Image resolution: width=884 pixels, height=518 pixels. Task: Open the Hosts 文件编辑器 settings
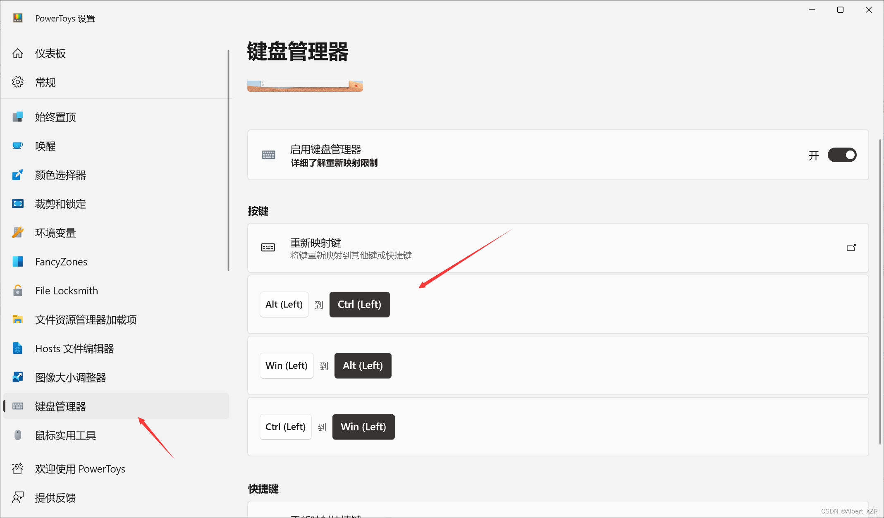point(75,349)
